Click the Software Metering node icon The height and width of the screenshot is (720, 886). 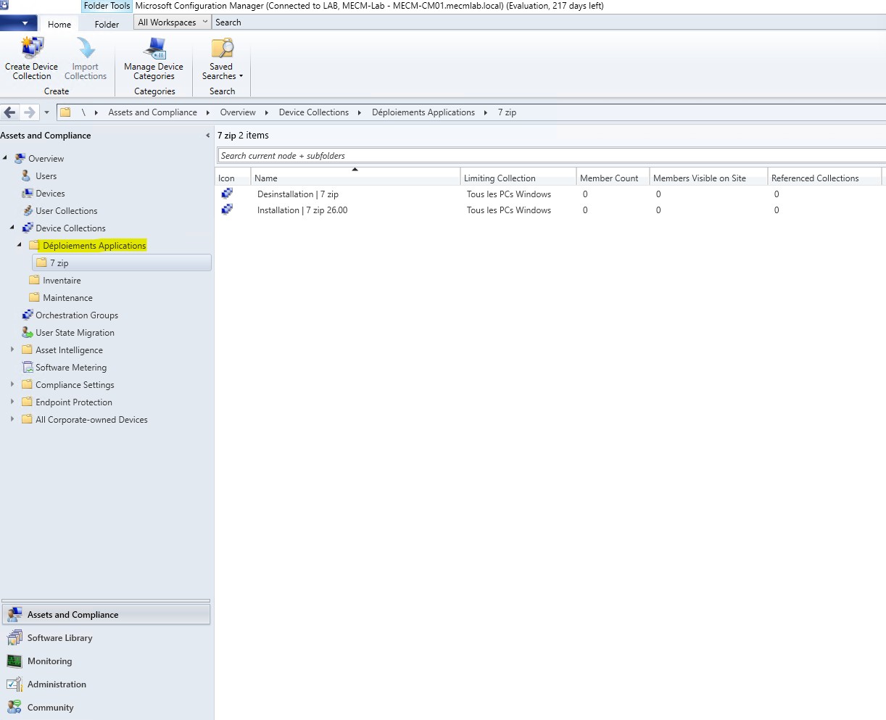tap(28, 368)
